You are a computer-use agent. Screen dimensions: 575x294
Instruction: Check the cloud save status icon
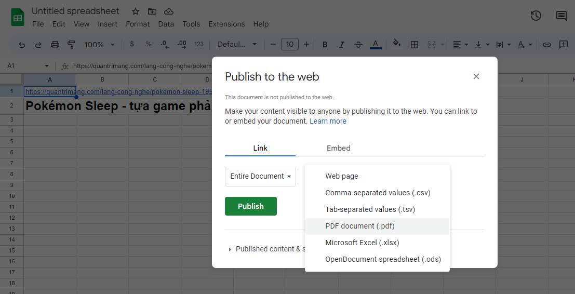tap(169, 11)
